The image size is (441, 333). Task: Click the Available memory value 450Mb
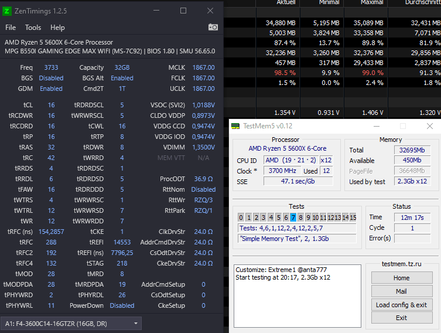pyautogui.click(x=412, y=160)
